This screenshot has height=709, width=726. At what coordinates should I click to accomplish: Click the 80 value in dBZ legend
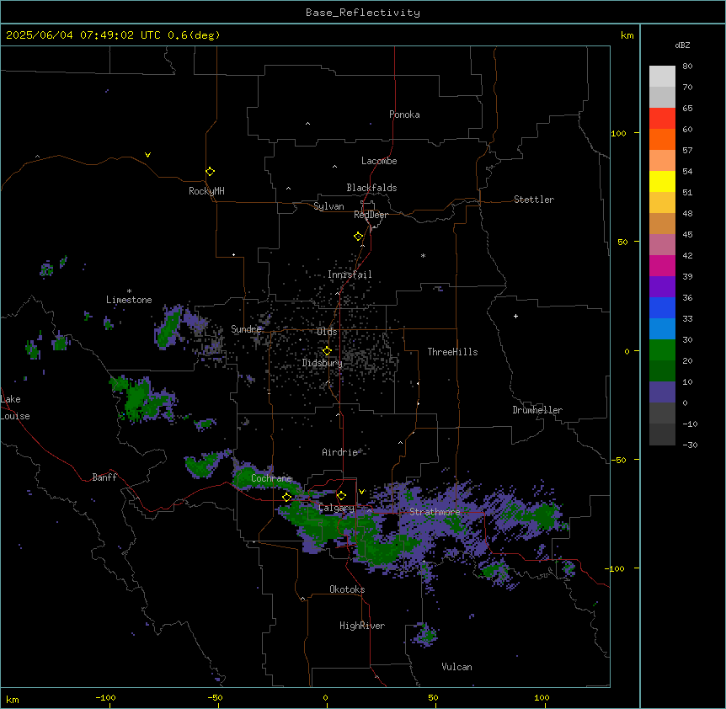687,67
